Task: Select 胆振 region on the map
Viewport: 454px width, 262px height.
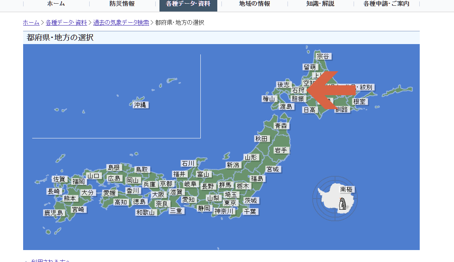Action: pos(298,99)
